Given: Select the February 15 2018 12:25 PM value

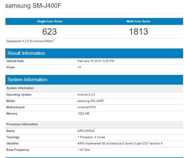Looking at the screenshot, I should (96, 61).
